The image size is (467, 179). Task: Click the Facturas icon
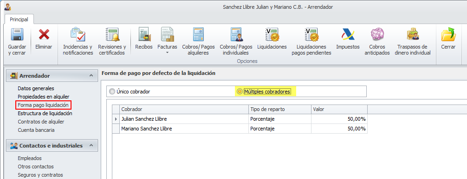(167, 34)
